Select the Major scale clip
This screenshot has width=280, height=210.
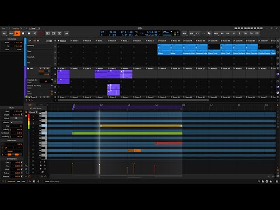(x=164, y=53)
